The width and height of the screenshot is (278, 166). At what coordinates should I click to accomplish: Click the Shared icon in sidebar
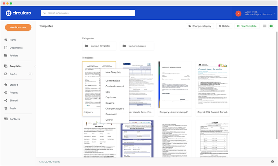point(6,100)
